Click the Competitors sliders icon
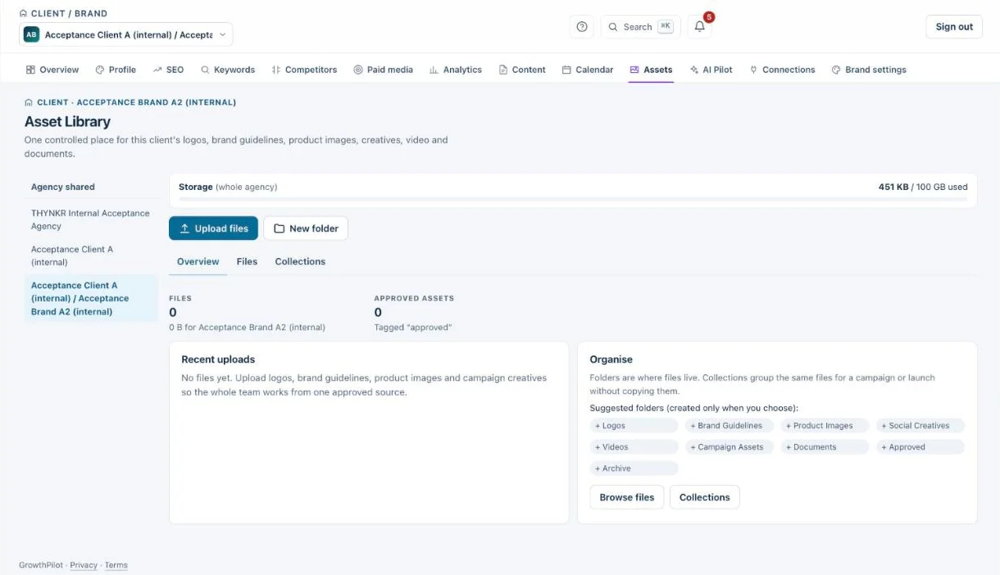 click(x=276, y=70)
